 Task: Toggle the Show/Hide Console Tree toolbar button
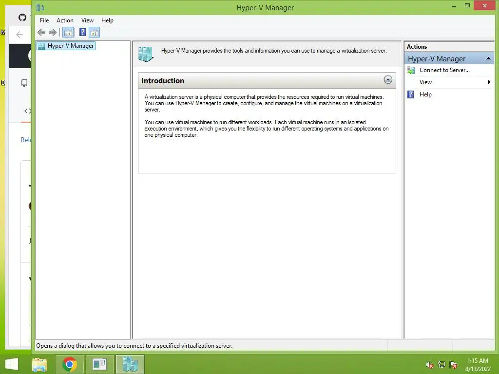(68, 32)
